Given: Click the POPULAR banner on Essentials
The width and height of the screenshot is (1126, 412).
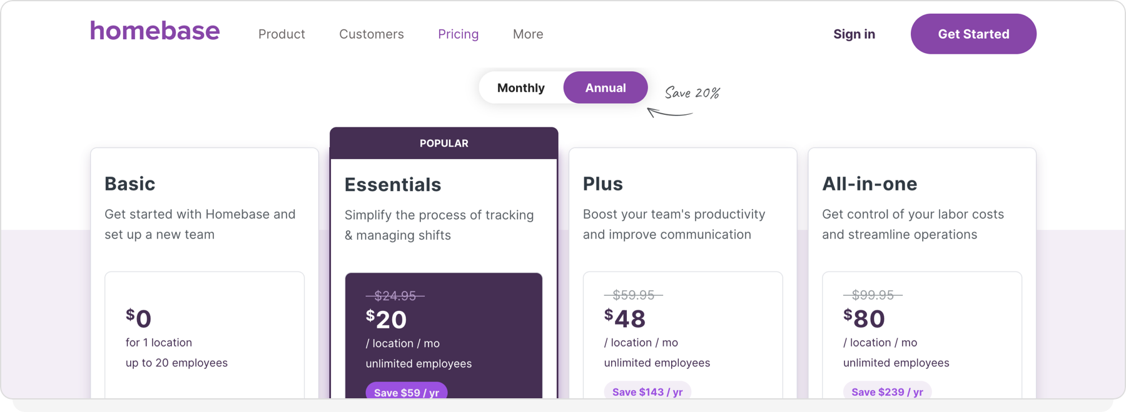Looking at the screenshot, I should coord(444,143).
